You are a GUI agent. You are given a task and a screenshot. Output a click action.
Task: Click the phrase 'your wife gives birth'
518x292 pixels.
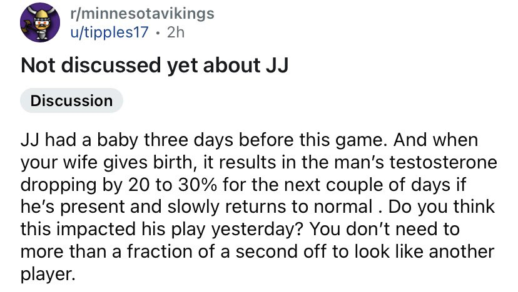pyautogui.click(x=109, y=162)
